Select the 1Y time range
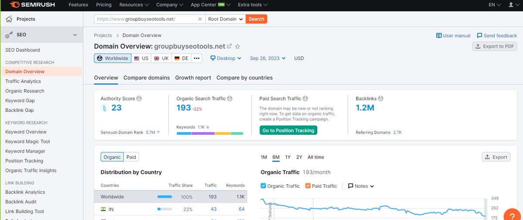The height and width of the screenshot is (220, 523). tap(288, 157)
